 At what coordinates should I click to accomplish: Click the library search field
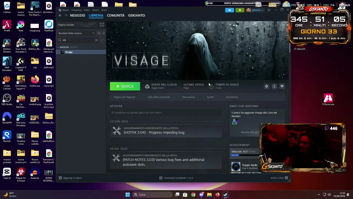[78, 40]
